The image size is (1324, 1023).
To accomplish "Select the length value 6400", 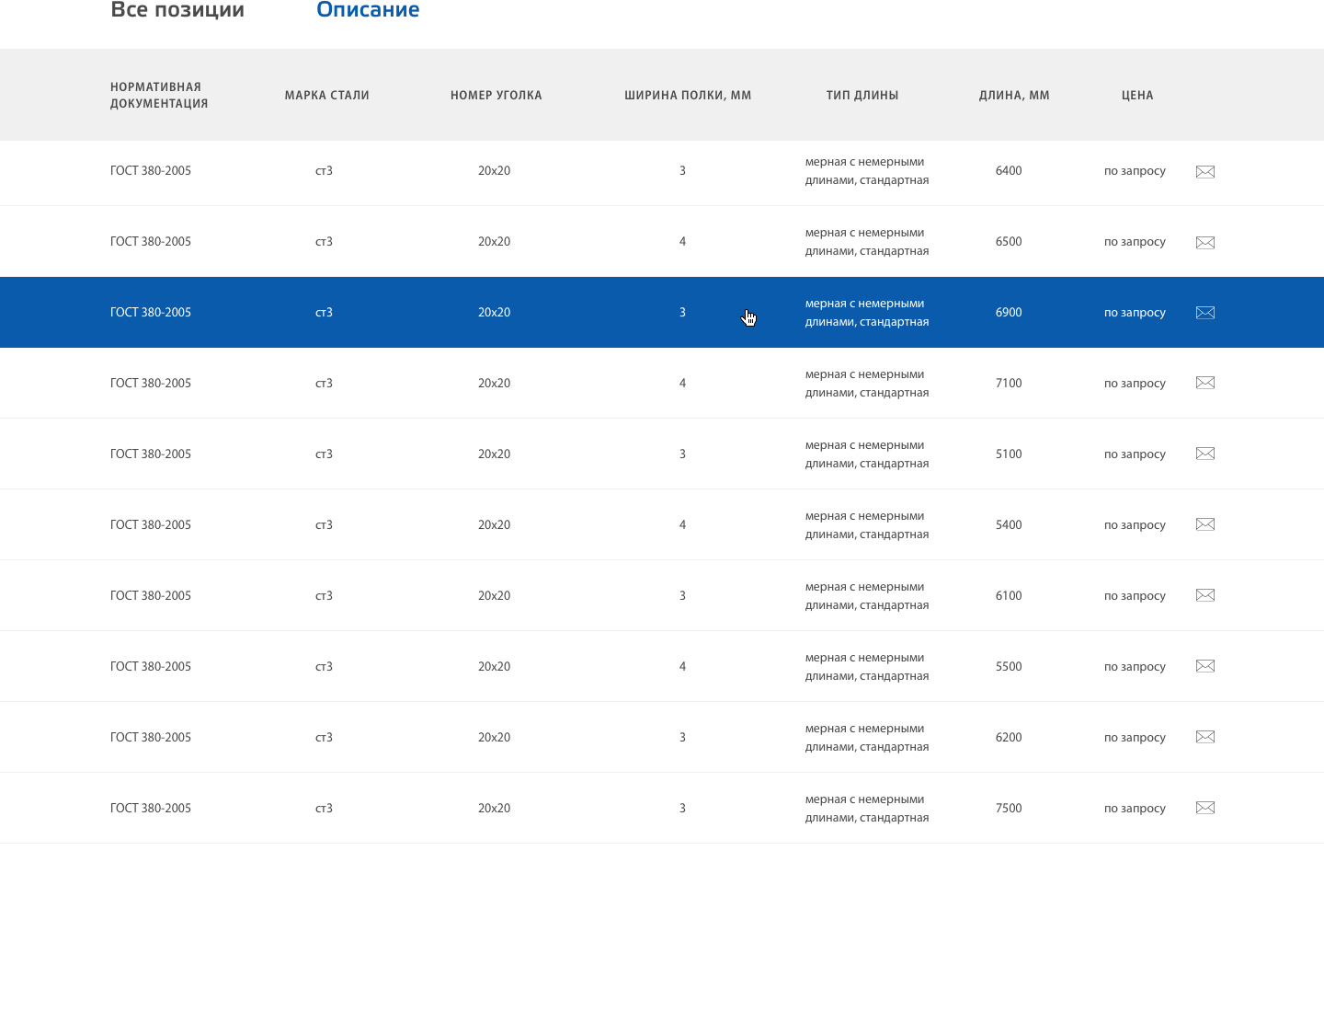I will pyautogui.click(x=1009, y=171).
